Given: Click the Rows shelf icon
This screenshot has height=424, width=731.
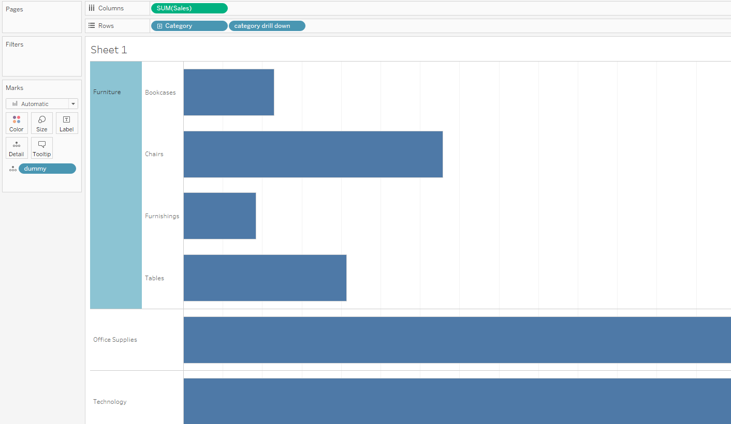Looking at the screenshot, I should (x=92, y=26).
